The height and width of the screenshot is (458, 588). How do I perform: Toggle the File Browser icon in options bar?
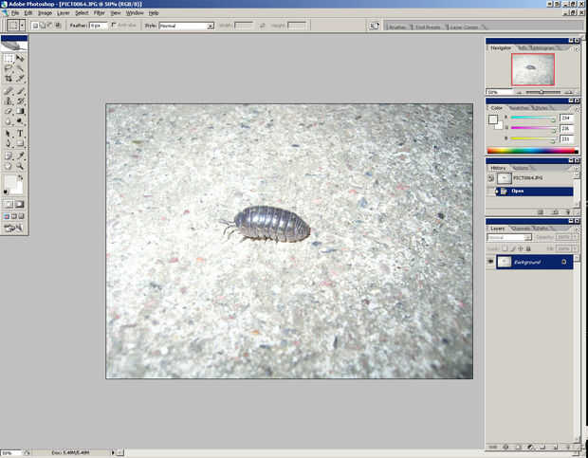pos(374,26)
